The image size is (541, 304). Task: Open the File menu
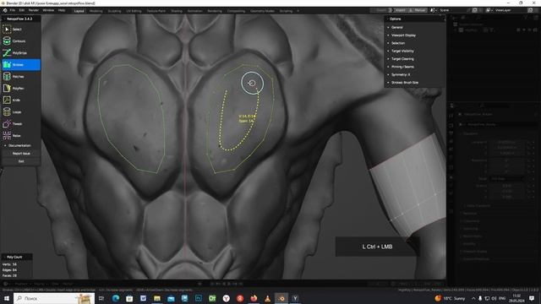pos(13,10)
